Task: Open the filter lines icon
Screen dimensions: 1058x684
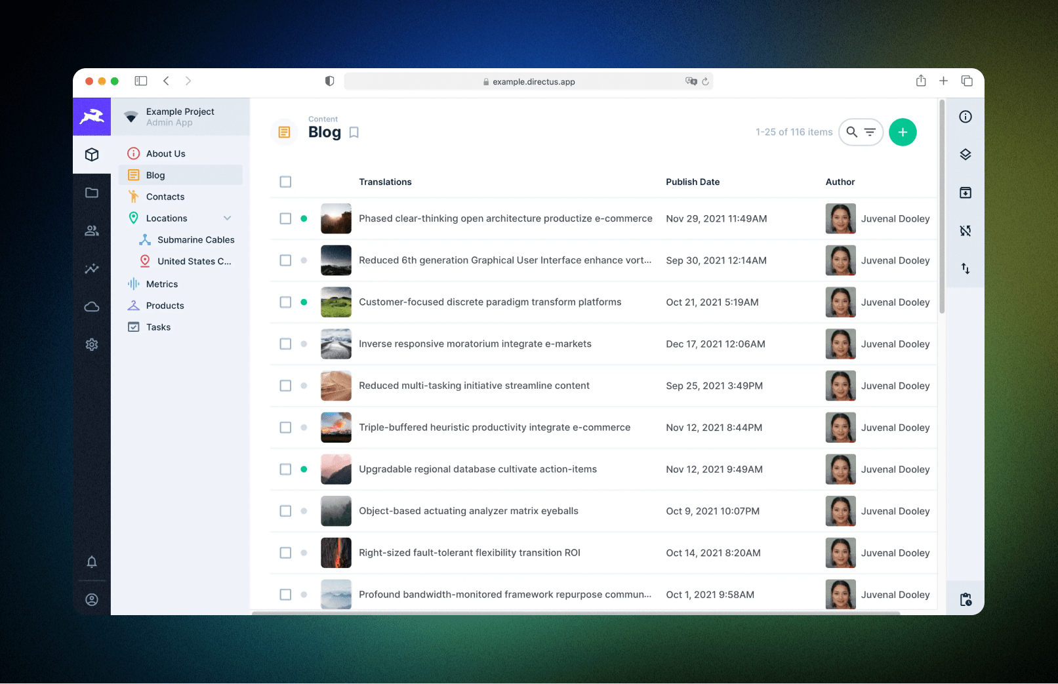Action: point(870,132)
